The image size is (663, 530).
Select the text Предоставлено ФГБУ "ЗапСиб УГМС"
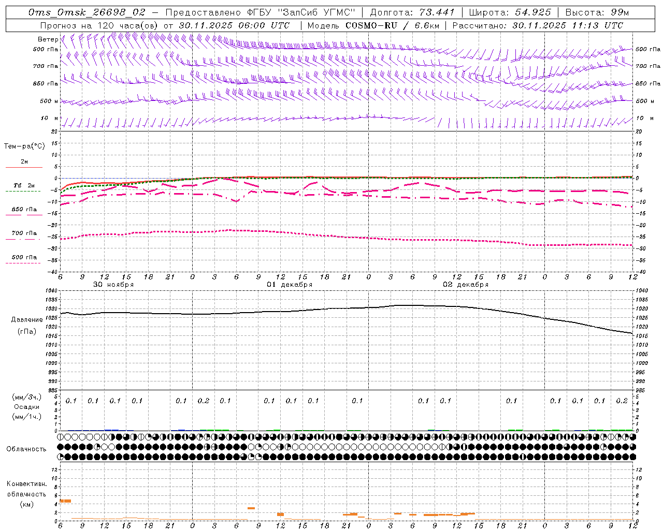click(261, 12)
